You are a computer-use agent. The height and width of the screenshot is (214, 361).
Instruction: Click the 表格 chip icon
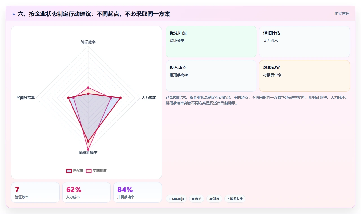tap(193, 199)
